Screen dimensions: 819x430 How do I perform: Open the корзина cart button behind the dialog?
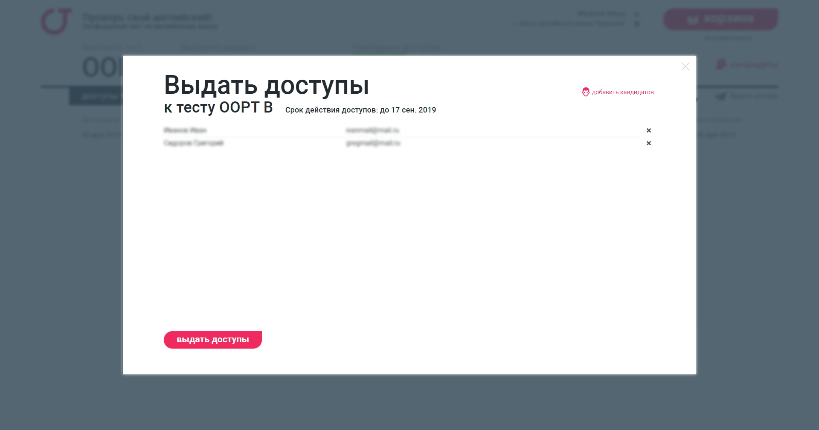[720, 19]
